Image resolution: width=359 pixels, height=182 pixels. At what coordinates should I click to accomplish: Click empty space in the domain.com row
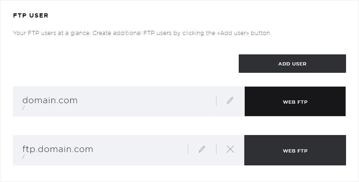coord(147,101)
